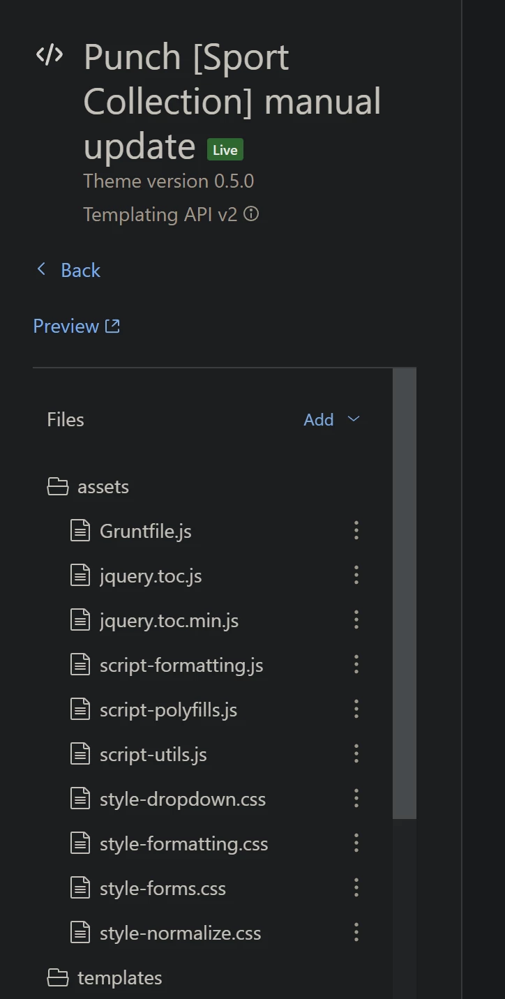Open the three-dot menu for style-normalize.css
The height and width of the screenshot is (999, 505).
pyautogui.click(x=356, y=932)
